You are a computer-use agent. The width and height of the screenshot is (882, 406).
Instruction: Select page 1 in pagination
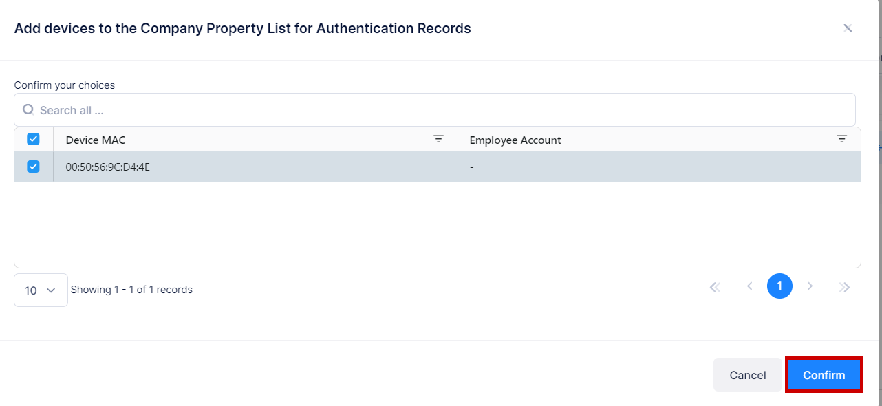[x=779, y=286]
